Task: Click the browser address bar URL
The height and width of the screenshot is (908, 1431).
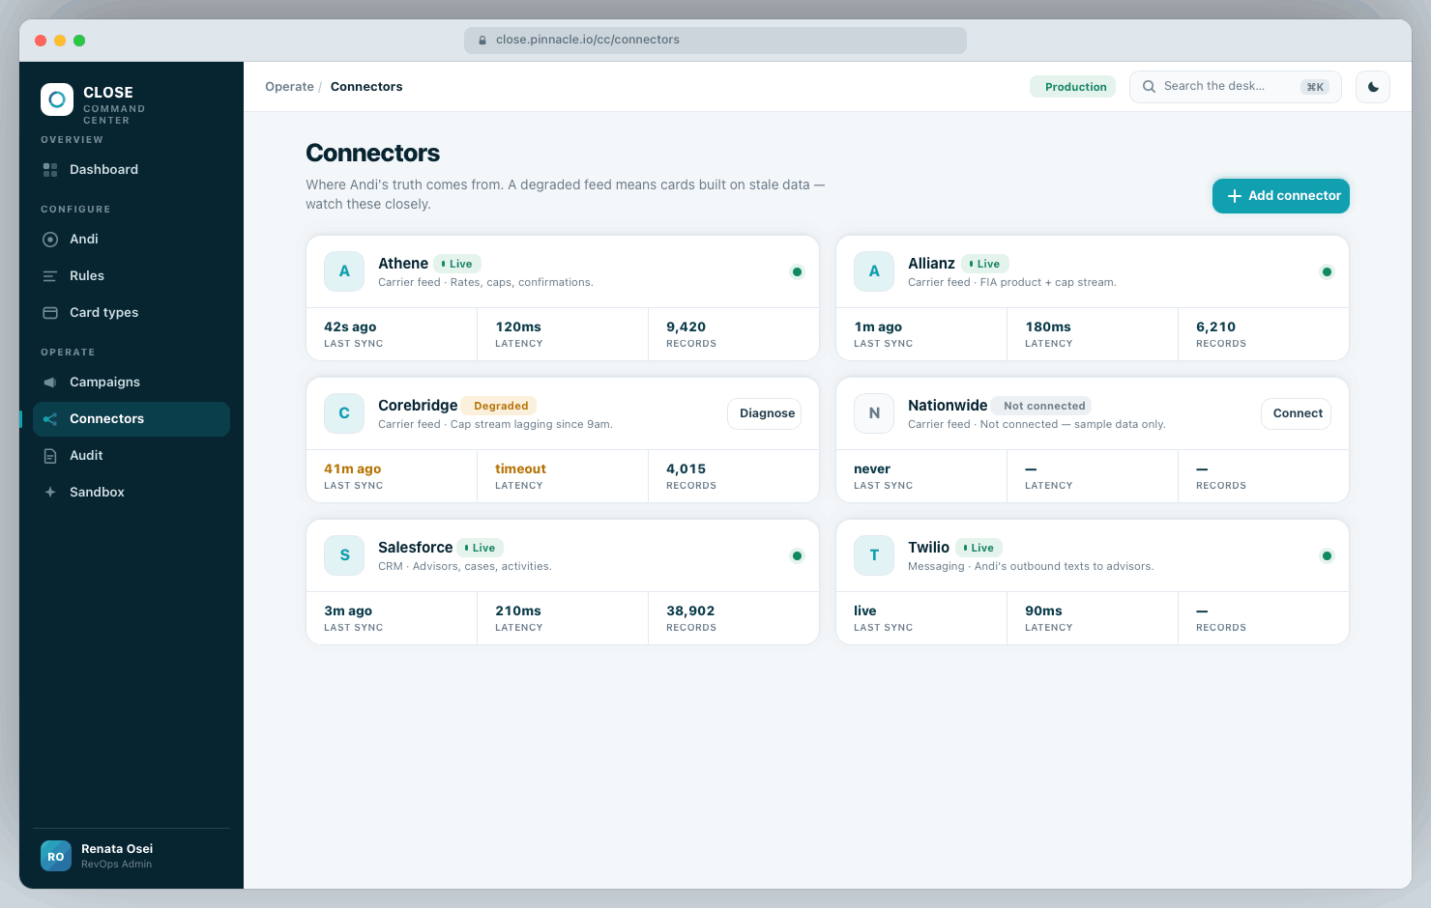Action: click(715, 41)
